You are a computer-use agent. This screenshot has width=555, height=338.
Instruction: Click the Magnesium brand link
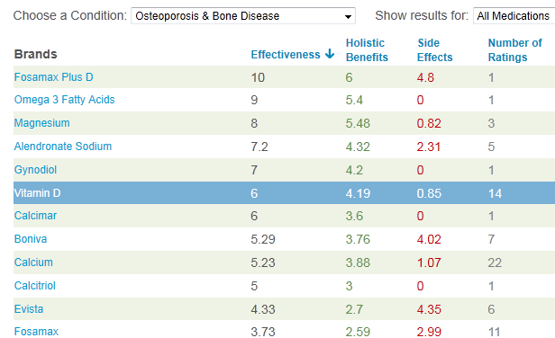(41, 123)
